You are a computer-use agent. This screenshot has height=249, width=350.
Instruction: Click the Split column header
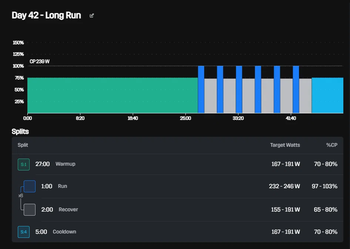[23, 145]
